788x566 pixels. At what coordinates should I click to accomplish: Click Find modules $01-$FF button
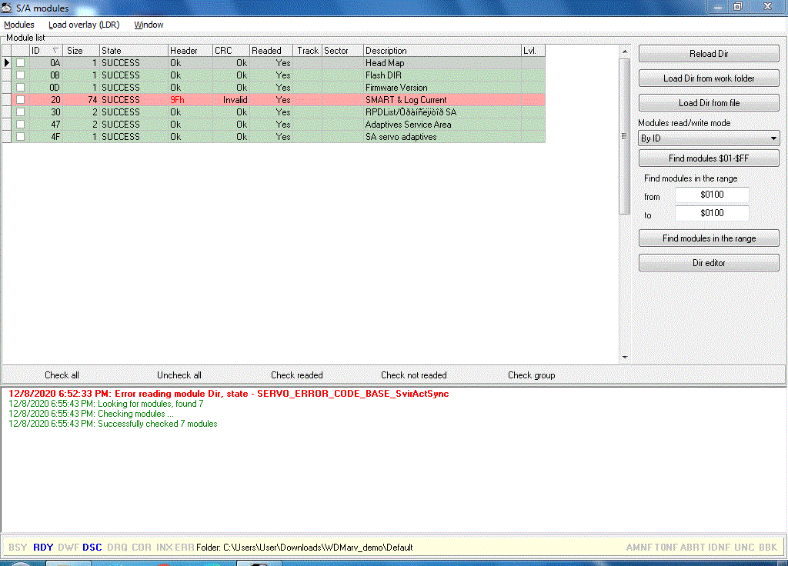click(709, 158)
